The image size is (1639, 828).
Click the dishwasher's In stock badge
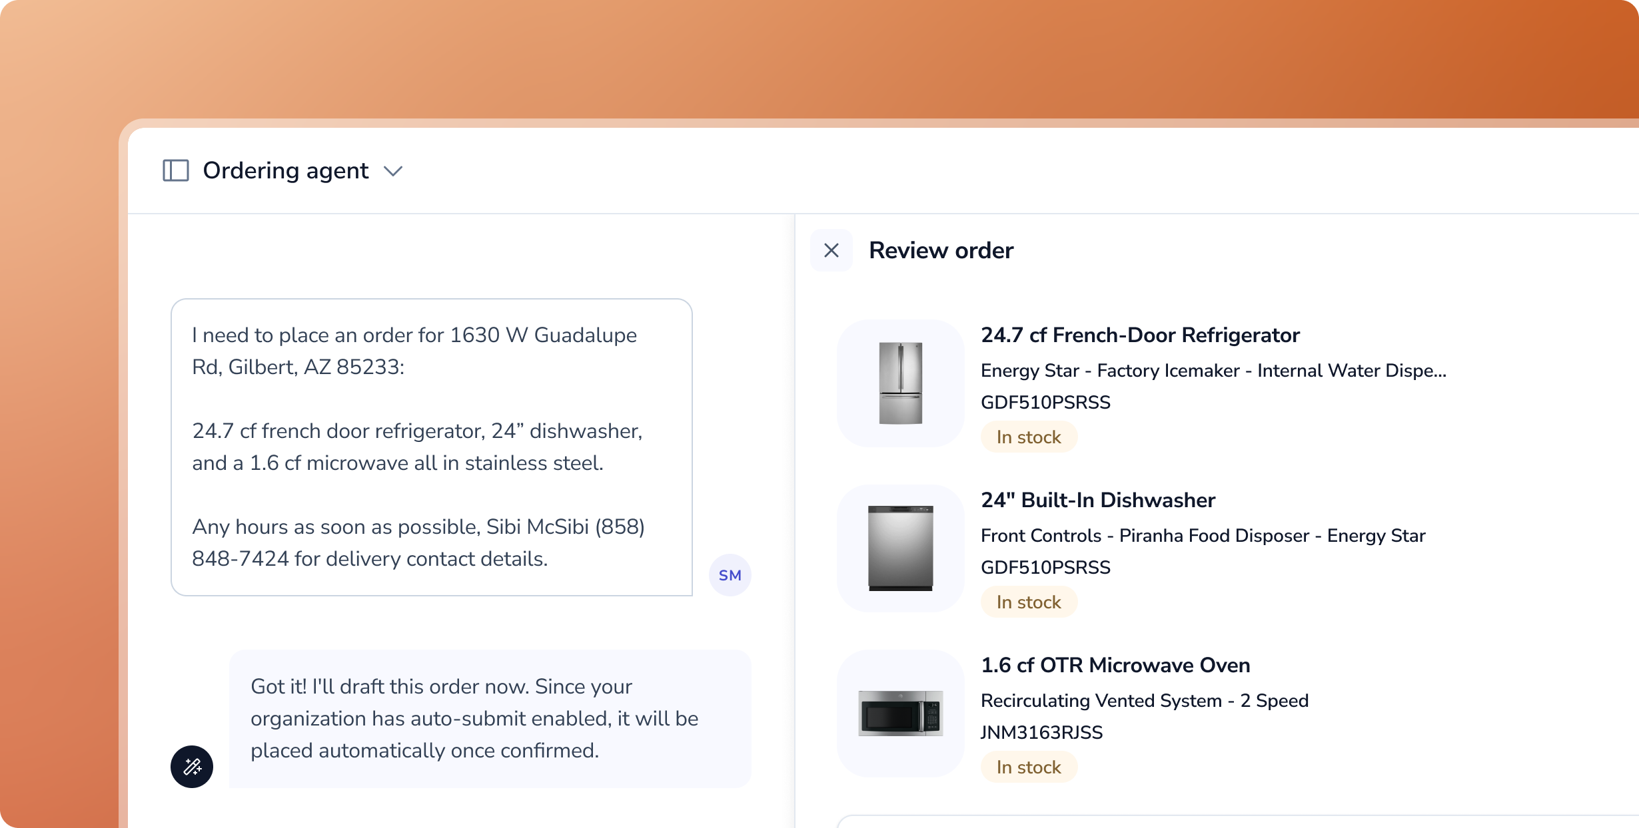(1029, 602)
